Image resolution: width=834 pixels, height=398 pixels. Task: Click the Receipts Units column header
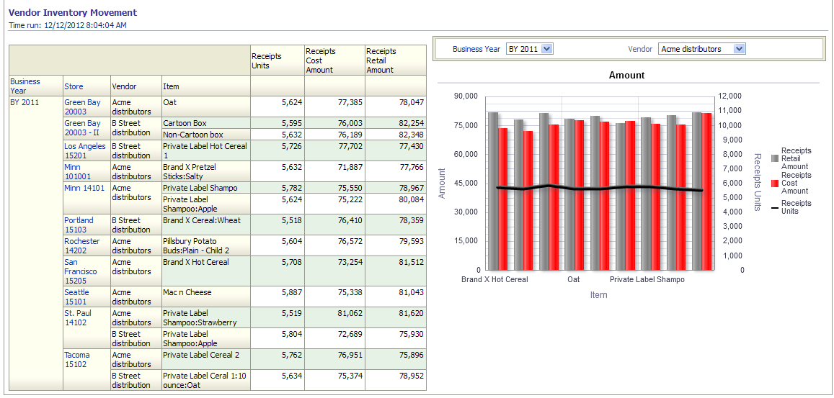tap(267, 60)
